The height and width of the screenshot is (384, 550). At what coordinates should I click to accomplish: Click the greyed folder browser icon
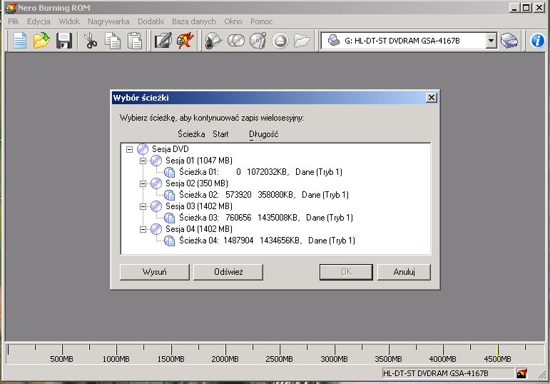point(302,41)
